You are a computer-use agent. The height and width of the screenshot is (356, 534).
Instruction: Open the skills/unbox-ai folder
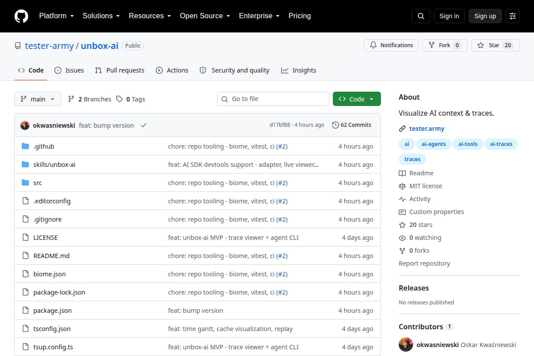[54, 165]
